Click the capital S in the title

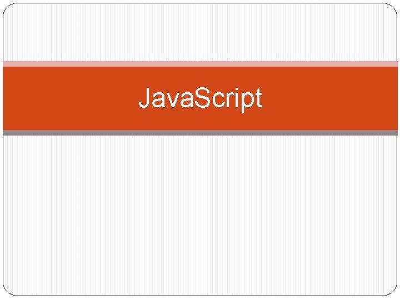(x=203, y=98)
